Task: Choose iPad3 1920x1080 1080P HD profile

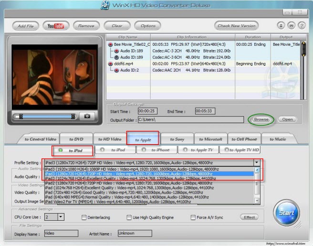Action: (x=149, y=169)
